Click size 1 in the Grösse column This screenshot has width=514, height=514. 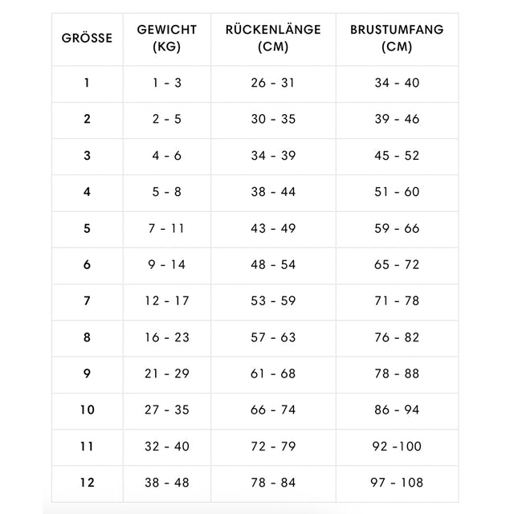click(x=87, y=83)
